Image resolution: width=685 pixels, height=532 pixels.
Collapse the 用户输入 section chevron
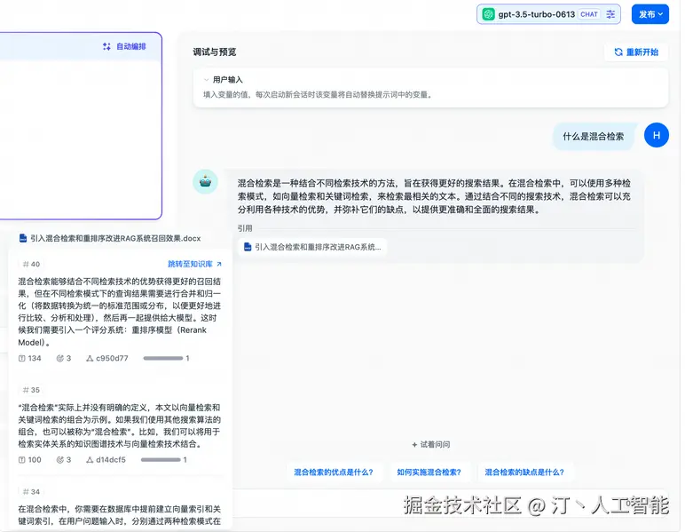coord(206,80)
